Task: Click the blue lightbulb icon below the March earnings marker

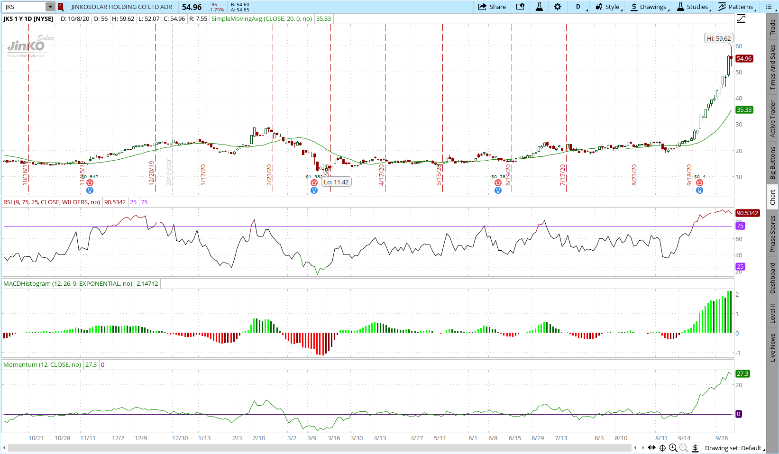Action: tap(314, 190)
